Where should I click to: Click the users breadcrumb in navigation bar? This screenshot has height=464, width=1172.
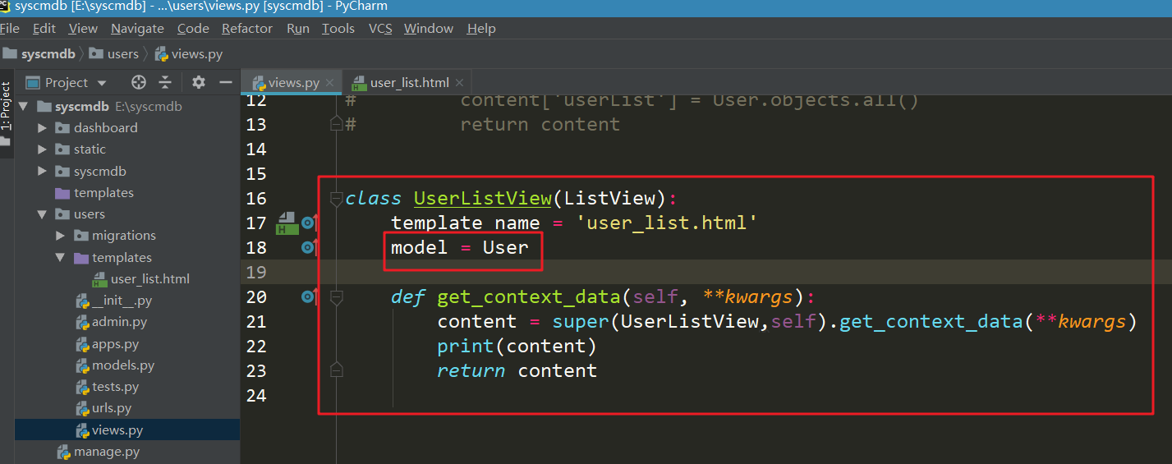[x=122, y=54]
